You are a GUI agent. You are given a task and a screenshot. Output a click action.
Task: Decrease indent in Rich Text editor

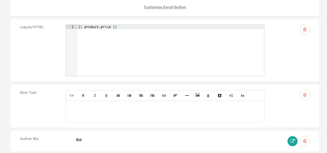[141, 96]
